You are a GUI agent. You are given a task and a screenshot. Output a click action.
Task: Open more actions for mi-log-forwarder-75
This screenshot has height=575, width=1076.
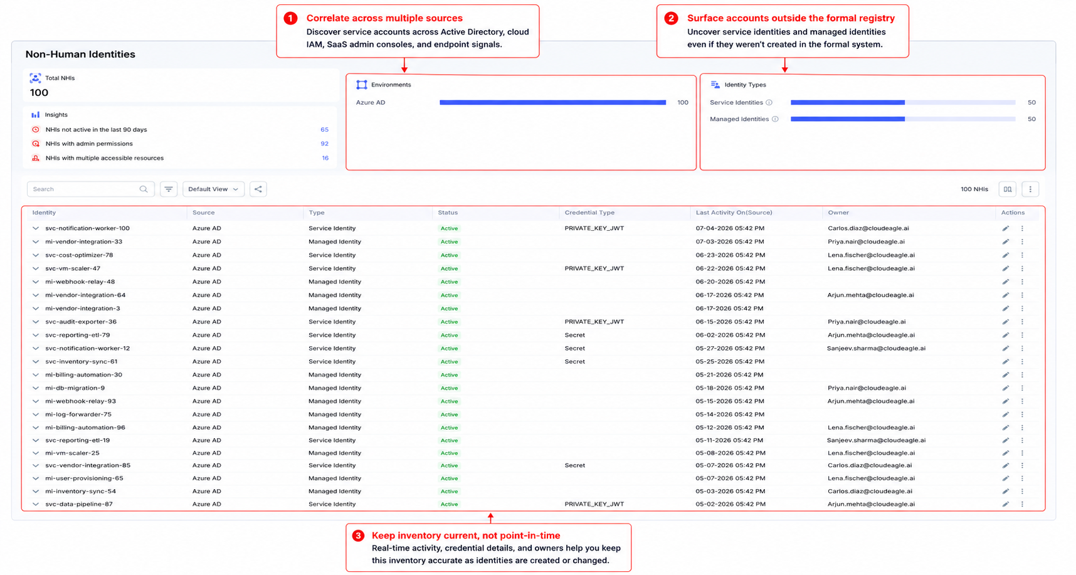click(1022, 414)
